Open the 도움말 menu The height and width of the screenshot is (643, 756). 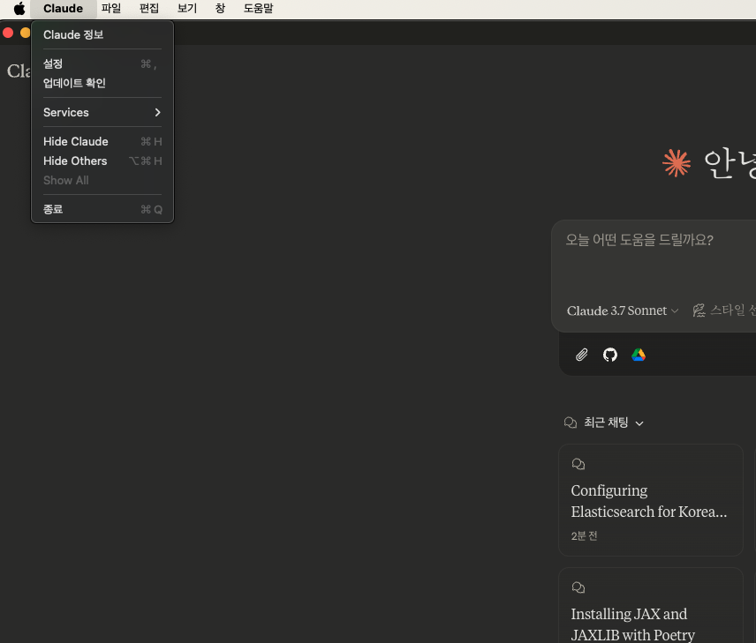[x=259, y=9]
